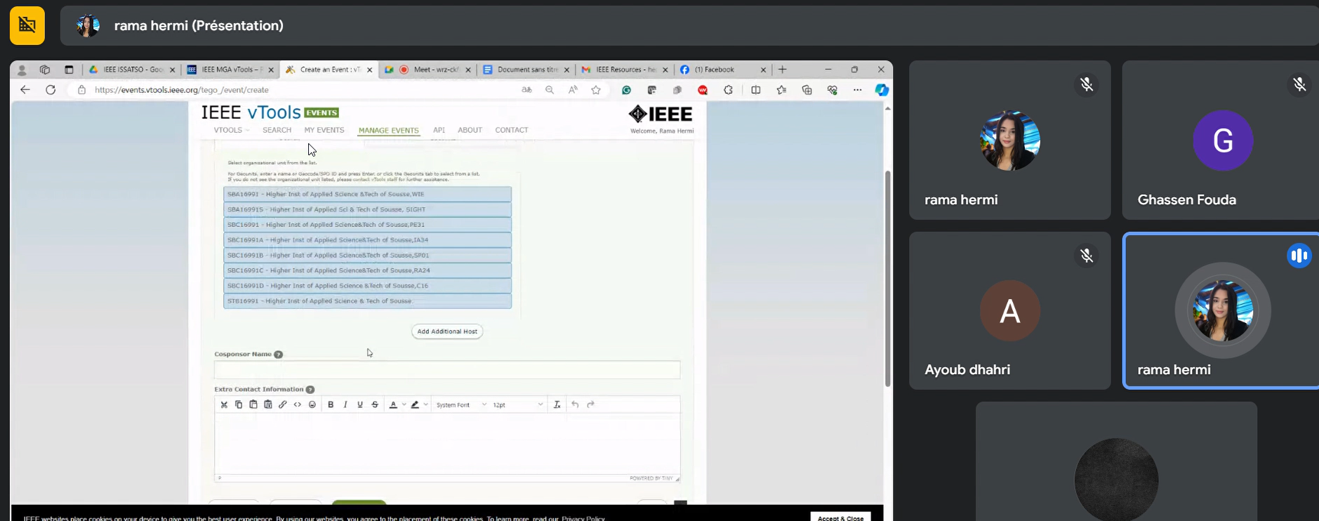Click the copy icon in the editor toolbar
This screenshot has width=1319, height=521.
pyautogui.click(x=239, y=404)
